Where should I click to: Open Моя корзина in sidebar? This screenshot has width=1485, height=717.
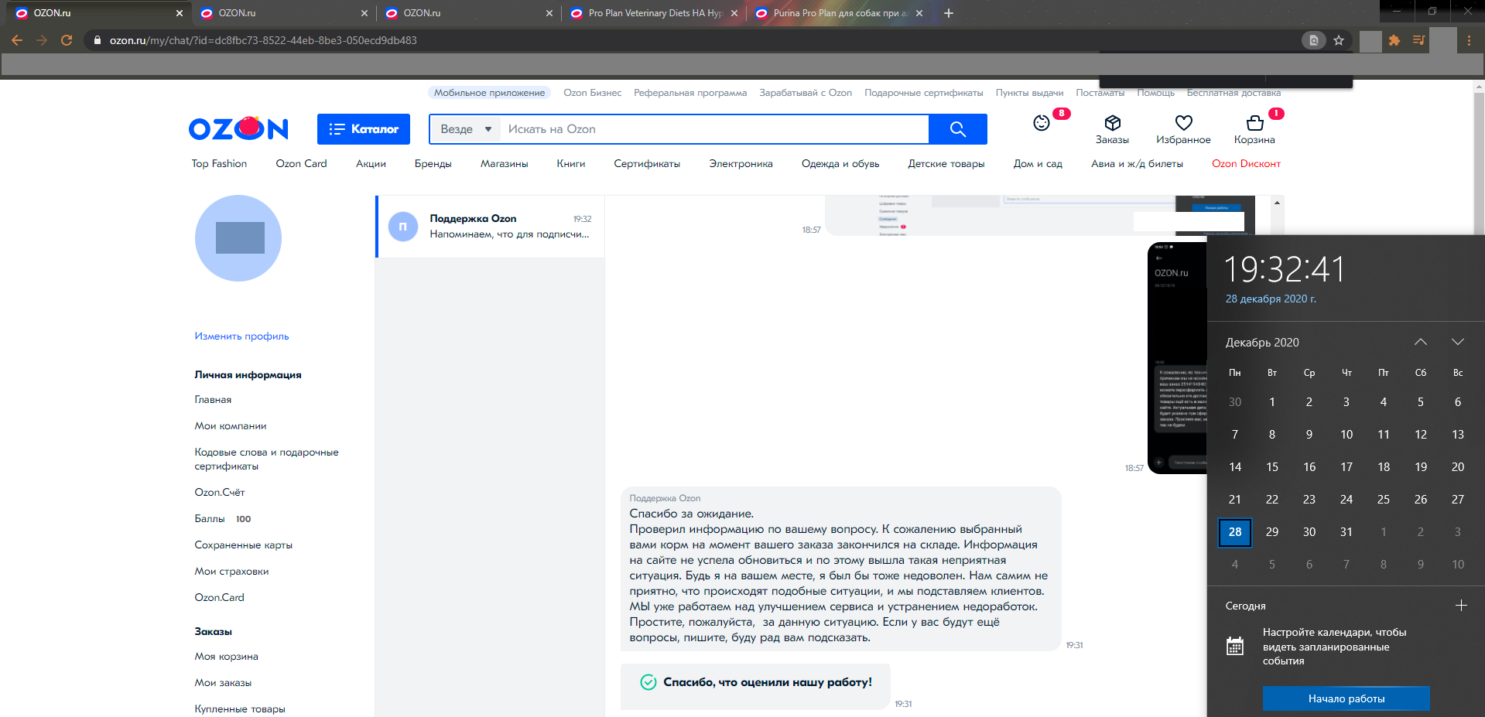click(x=227, y=657)
